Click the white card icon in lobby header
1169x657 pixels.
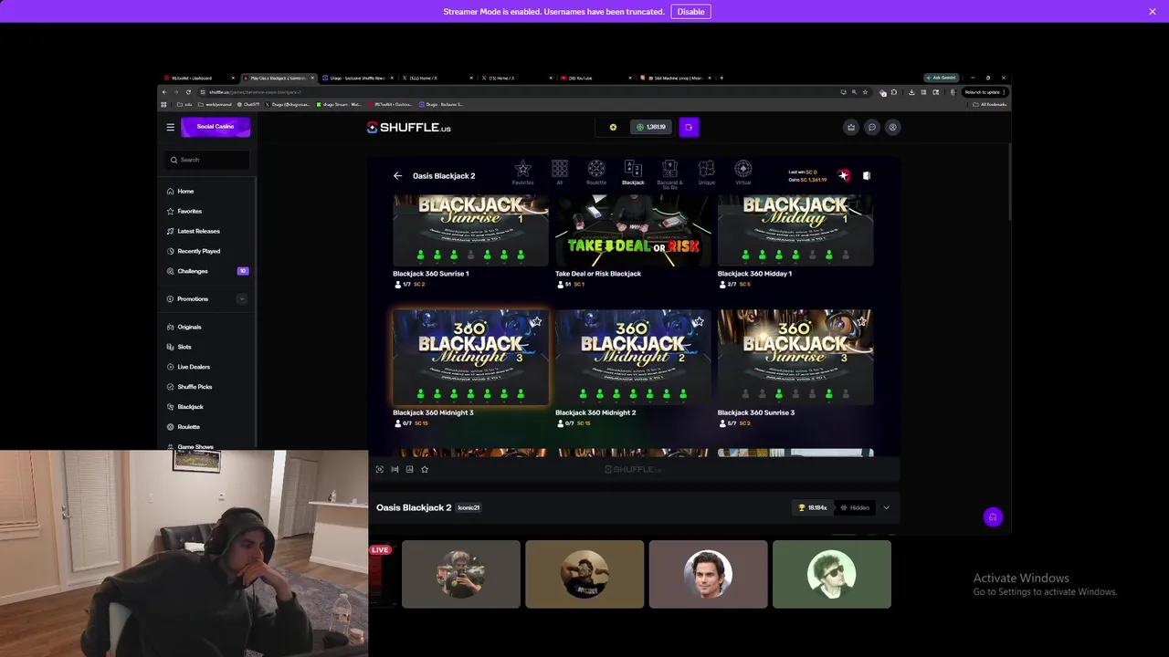click(x=867, y=175)
